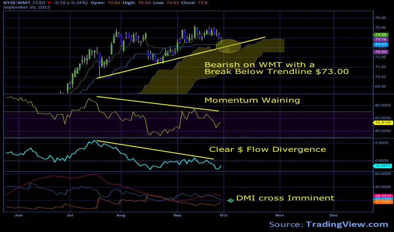The image size is (394, 232).
Task: Click the Aug month label on time axis
Action: click(121, 215)
